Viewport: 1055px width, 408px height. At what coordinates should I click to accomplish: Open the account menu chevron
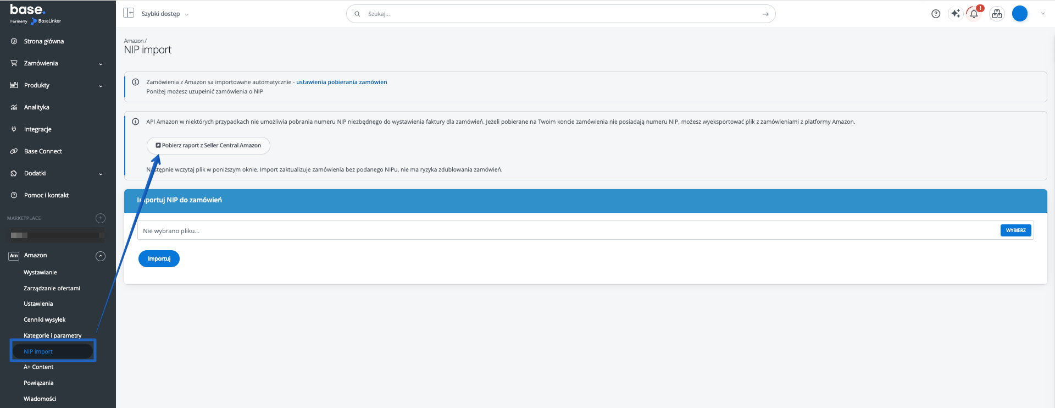1042,14
